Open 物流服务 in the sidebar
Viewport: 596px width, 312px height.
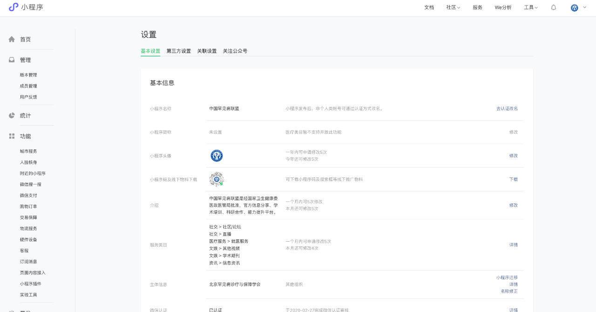pyautogui.click(x=28, y=229)
